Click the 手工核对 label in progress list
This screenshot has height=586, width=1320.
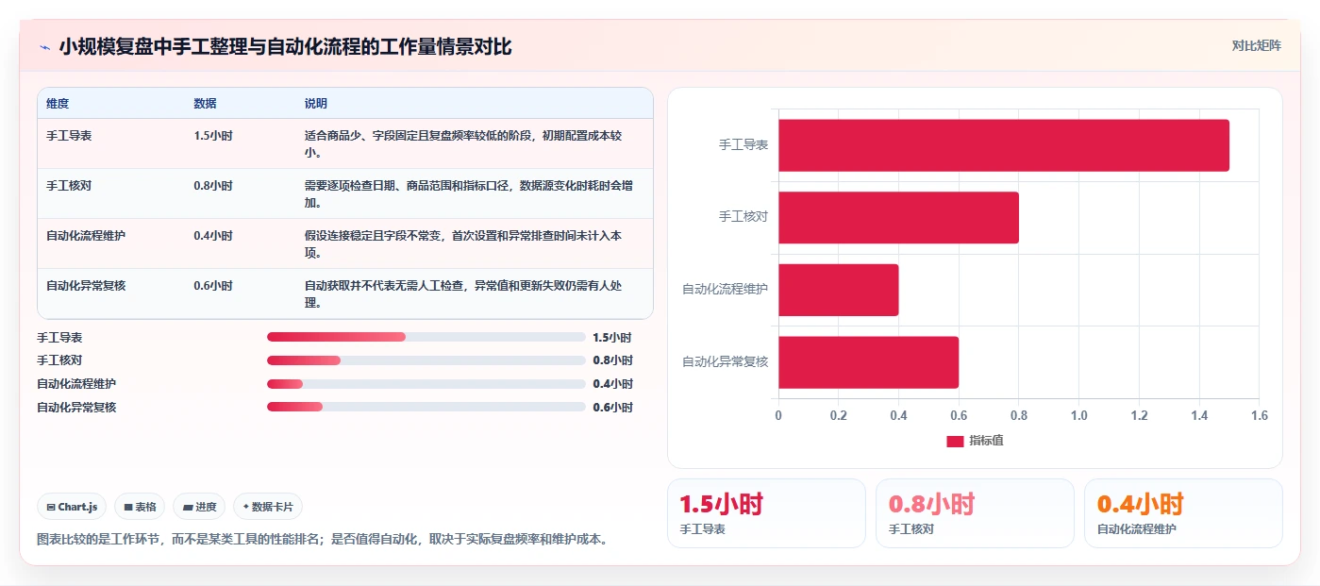59,360
